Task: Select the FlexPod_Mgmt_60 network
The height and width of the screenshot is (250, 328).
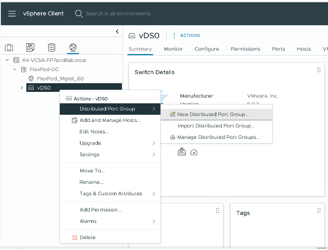Action: (60, 78)
